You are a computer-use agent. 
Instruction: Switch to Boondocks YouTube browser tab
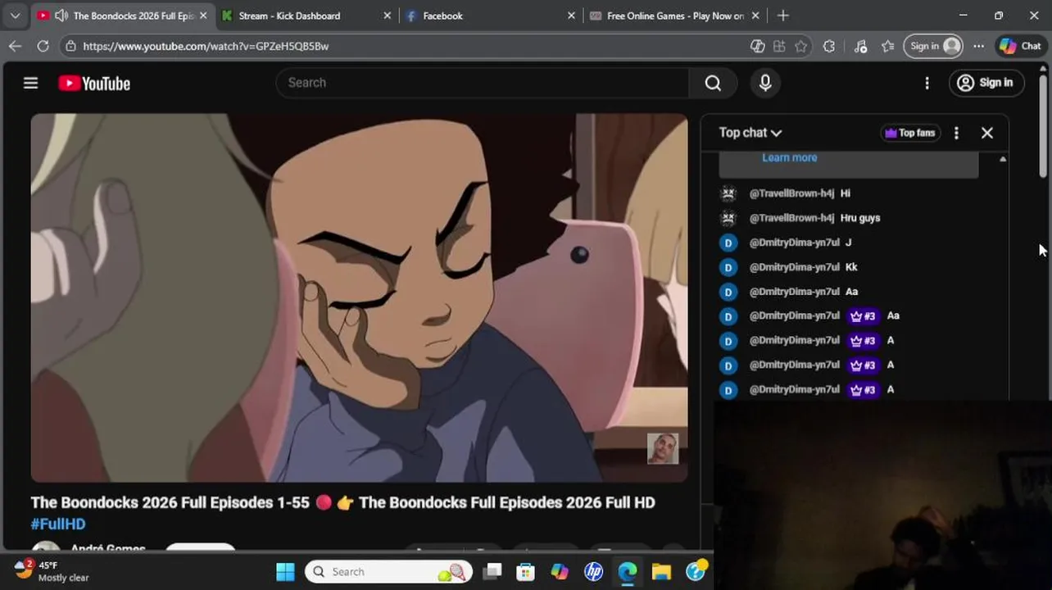tap(123, 16)
